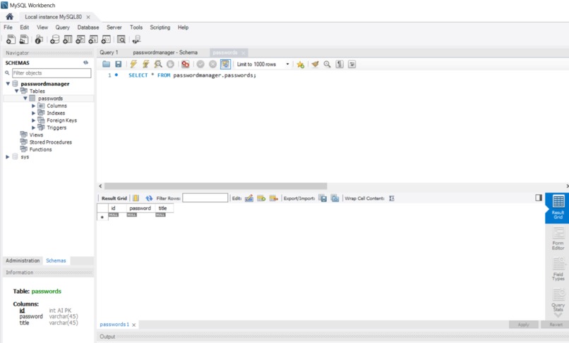569x343 pixels.
Task: Open the Database menu
Action: click(88, 27)
